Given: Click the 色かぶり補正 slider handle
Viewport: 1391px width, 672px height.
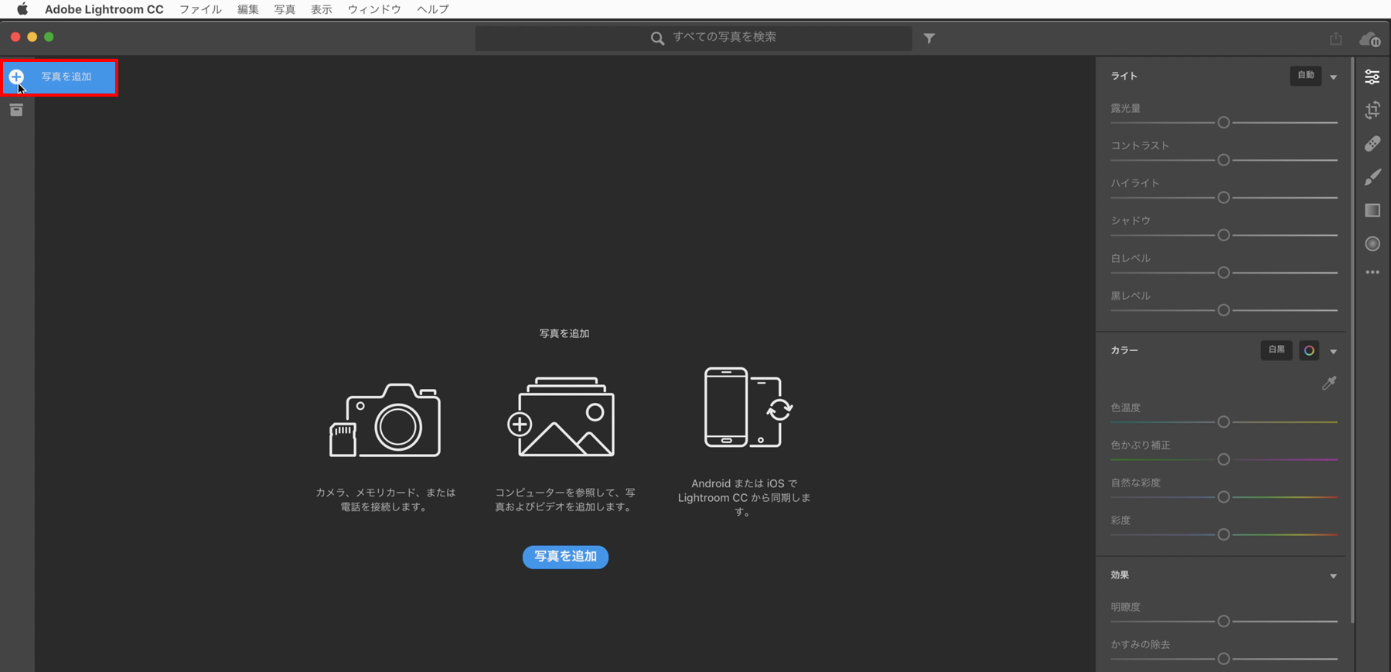Looking at the screenshot, I should click(1223, 459).
